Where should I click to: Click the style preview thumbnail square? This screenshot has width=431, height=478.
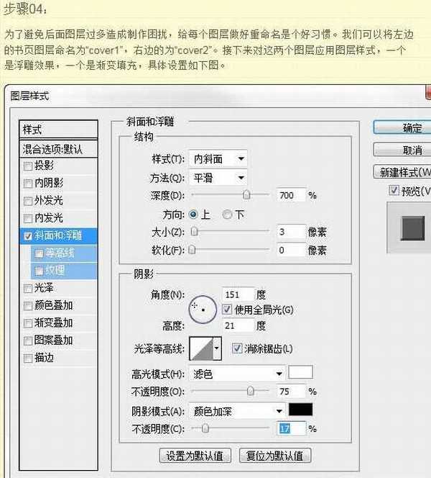tap(412, 229)
